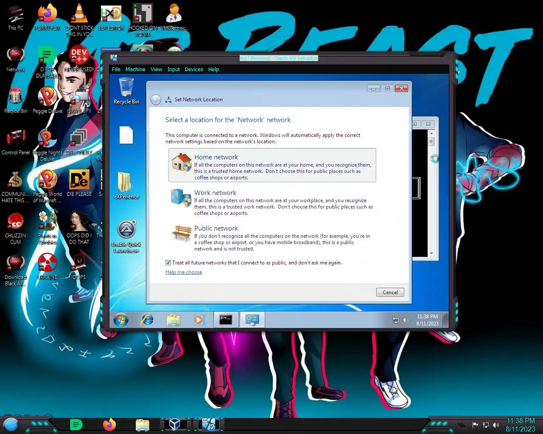Select the UKRAINE radiation-symbol shortcut
The width and height of the screenshot is (543, 434).
[x=48, y=267]
